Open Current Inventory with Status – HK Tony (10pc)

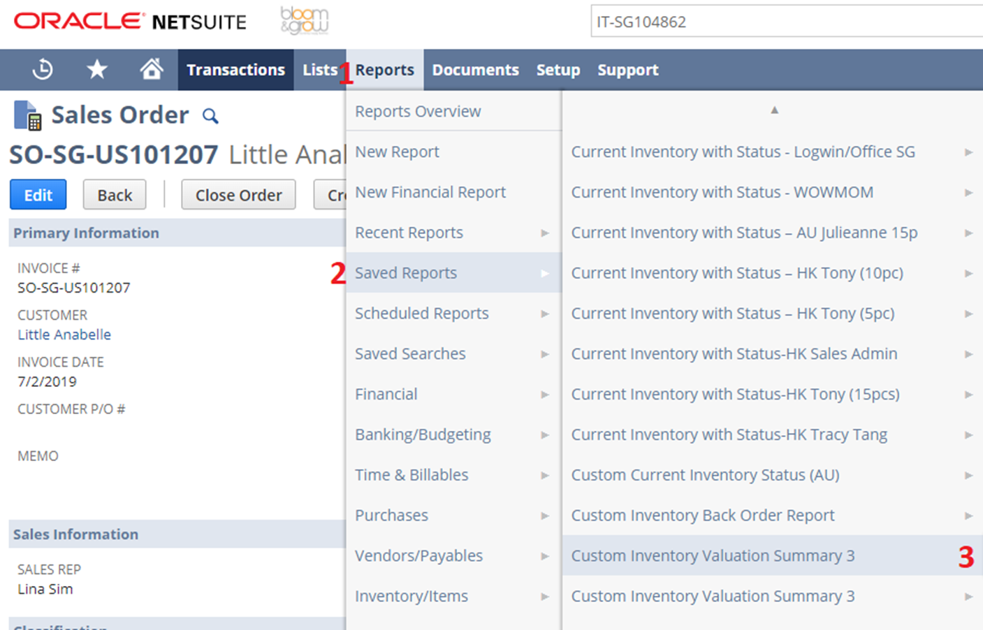pyautogui.click(x=772, y=273)
